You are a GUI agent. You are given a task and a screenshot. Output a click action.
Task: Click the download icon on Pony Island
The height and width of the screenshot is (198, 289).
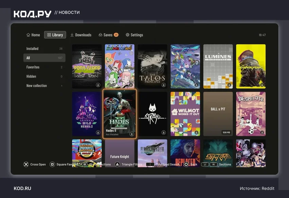[98, 85]
